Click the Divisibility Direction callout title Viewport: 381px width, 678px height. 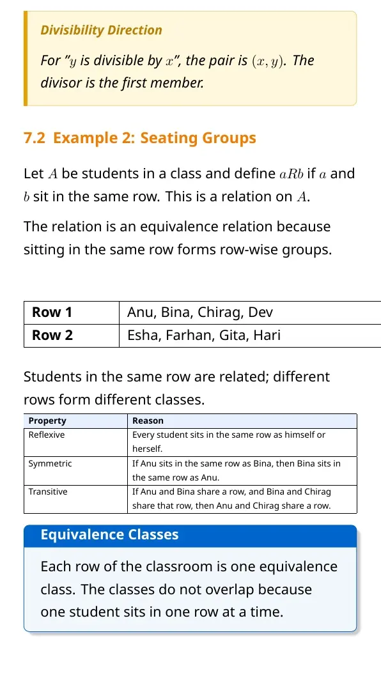101,30
